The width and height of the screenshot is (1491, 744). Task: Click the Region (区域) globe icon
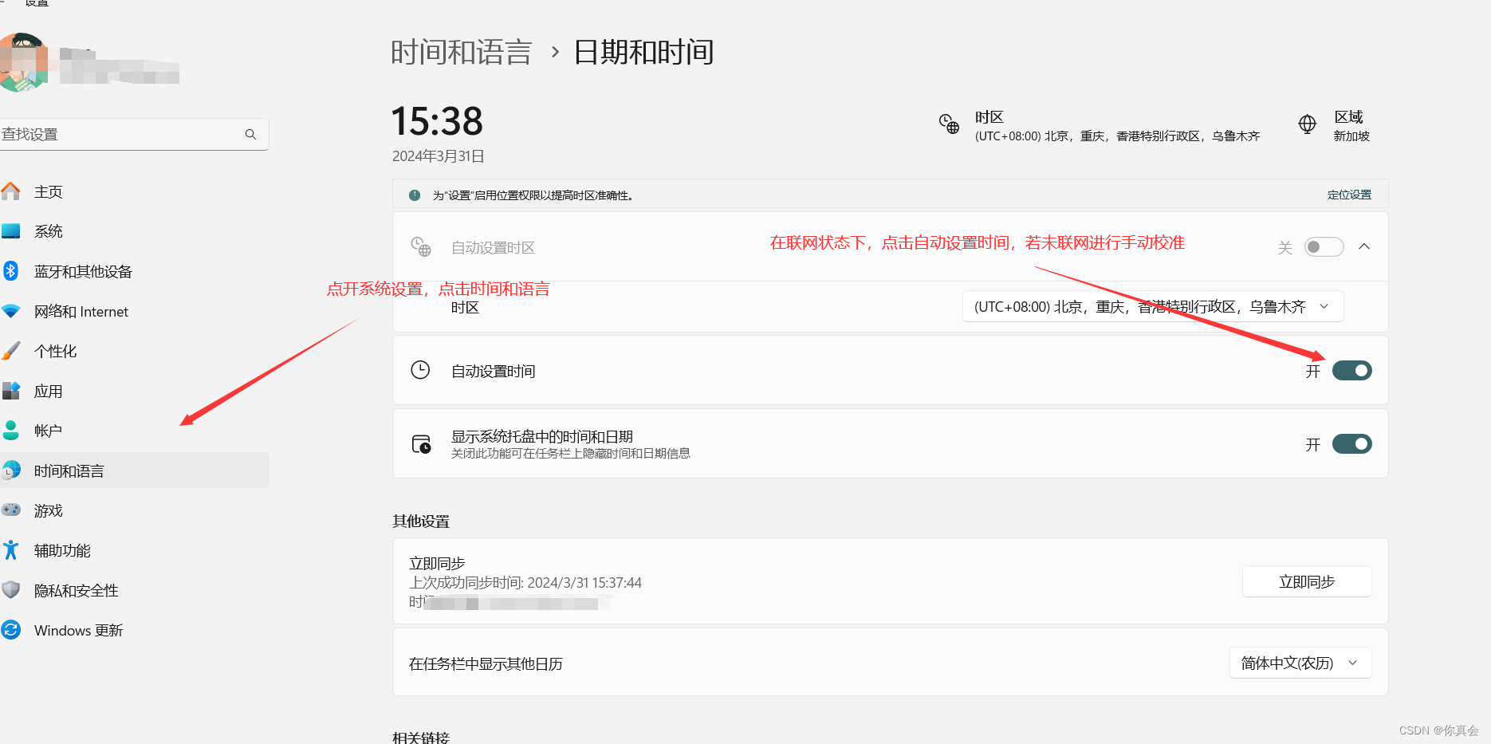[1308, 124]
